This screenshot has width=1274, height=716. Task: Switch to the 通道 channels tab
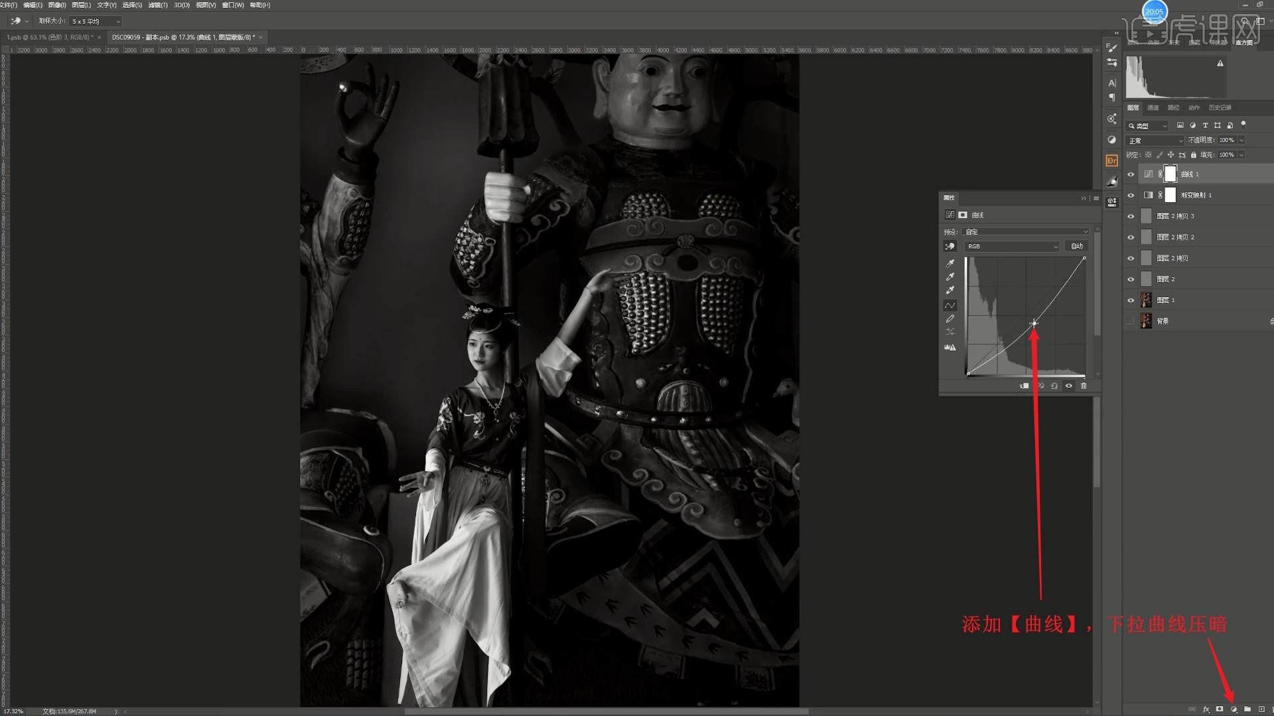(1153, 107)
